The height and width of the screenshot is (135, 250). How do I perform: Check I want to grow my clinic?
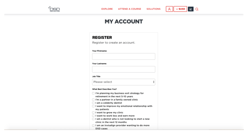pyautogui.click(x=93, y=112)
